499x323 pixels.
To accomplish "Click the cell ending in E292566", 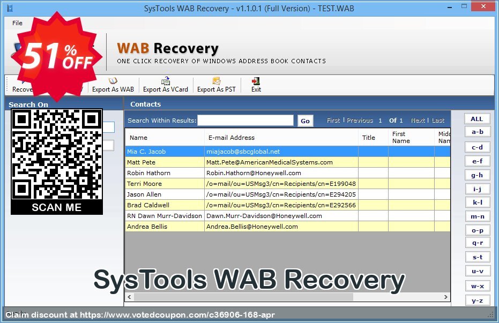I will (x=281, y=205).
